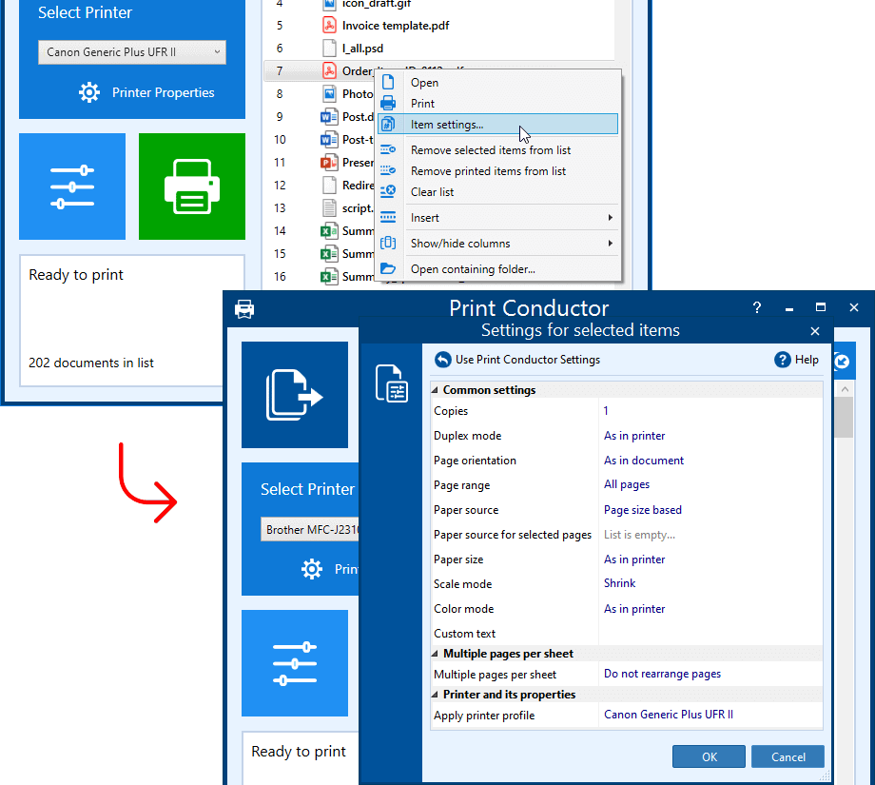875x785 pixels.
Task: Click the Excel icon in row 16
Action: 329,277
